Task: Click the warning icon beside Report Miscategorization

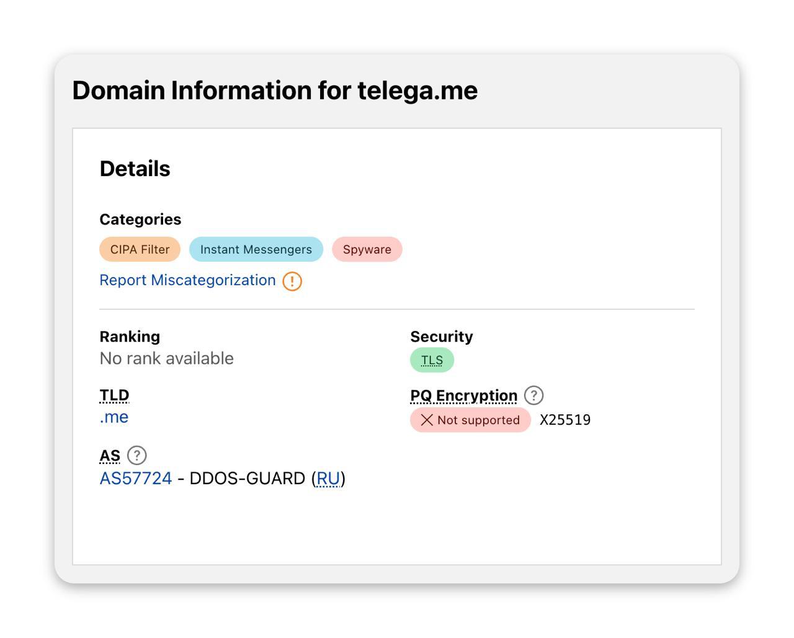Action: tap(292, 281)
